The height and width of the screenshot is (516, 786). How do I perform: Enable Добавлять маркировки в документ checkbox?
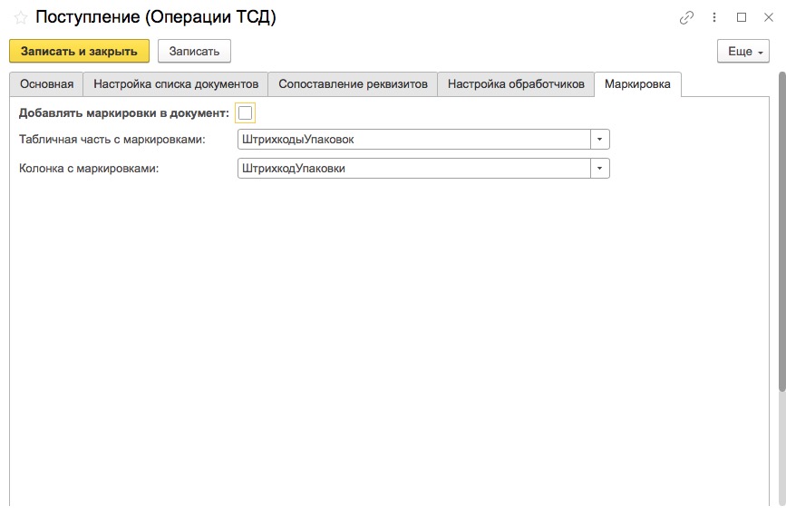click(x=245, y=113)
